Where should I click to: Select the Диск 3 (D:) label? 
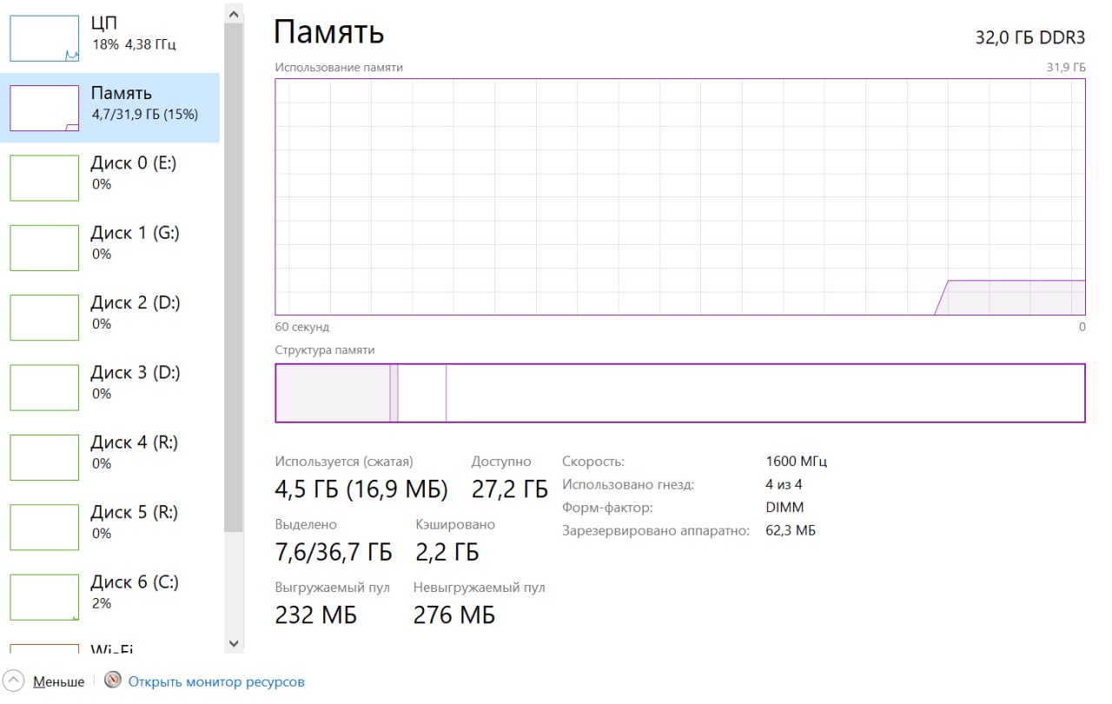(136, 373)
